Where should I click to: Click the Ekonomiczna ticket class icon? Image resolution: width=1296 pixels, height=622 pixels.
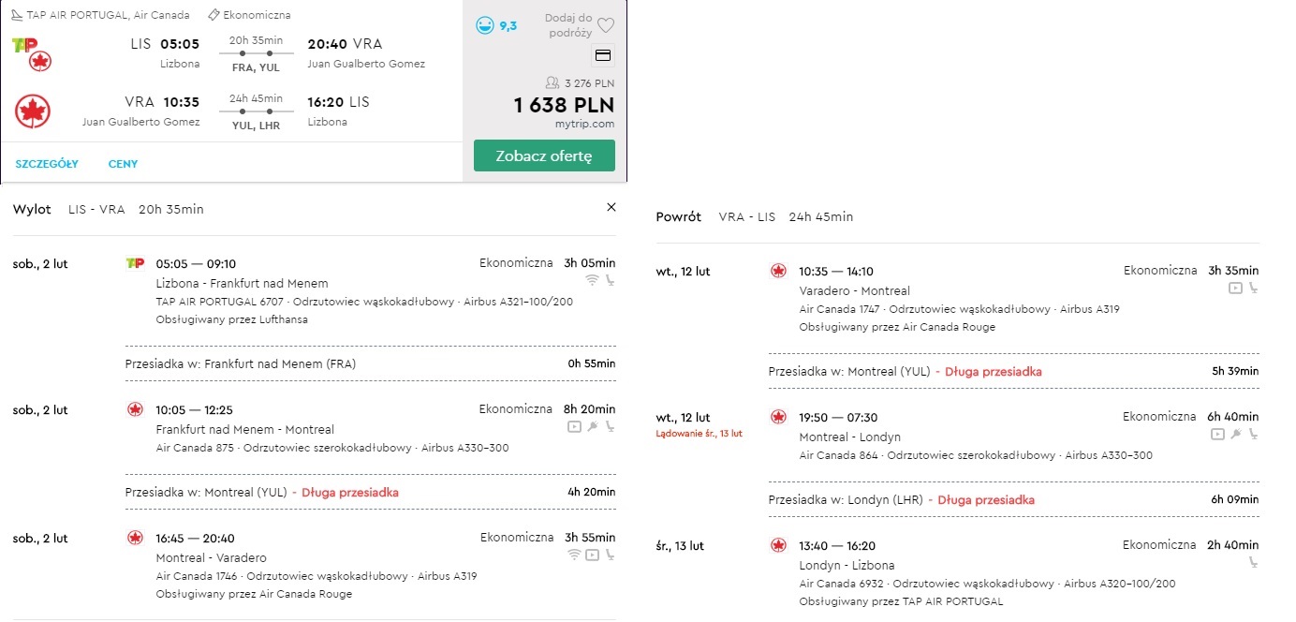coord(214,15)
